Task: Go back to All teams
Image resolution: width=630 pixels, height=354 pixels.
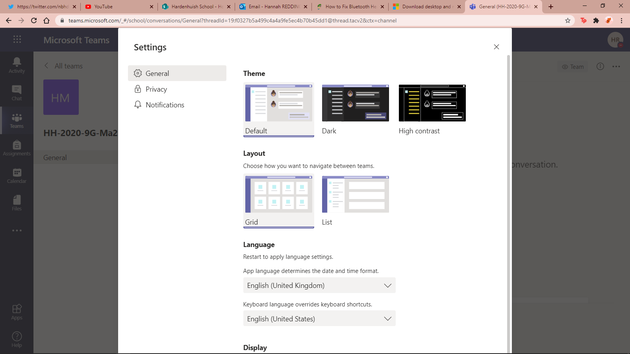Action: click(x=64, y=66)
